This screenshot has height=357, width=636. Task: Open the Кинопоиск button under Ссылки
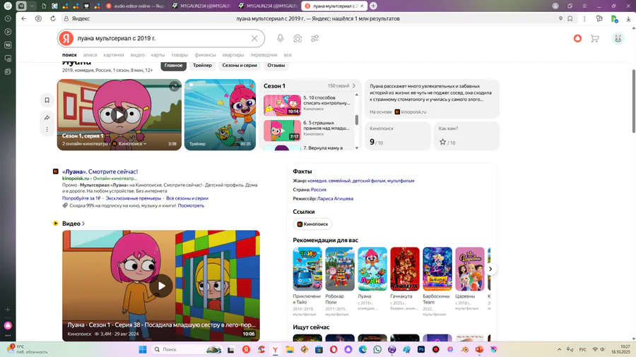tap(312, 224)
